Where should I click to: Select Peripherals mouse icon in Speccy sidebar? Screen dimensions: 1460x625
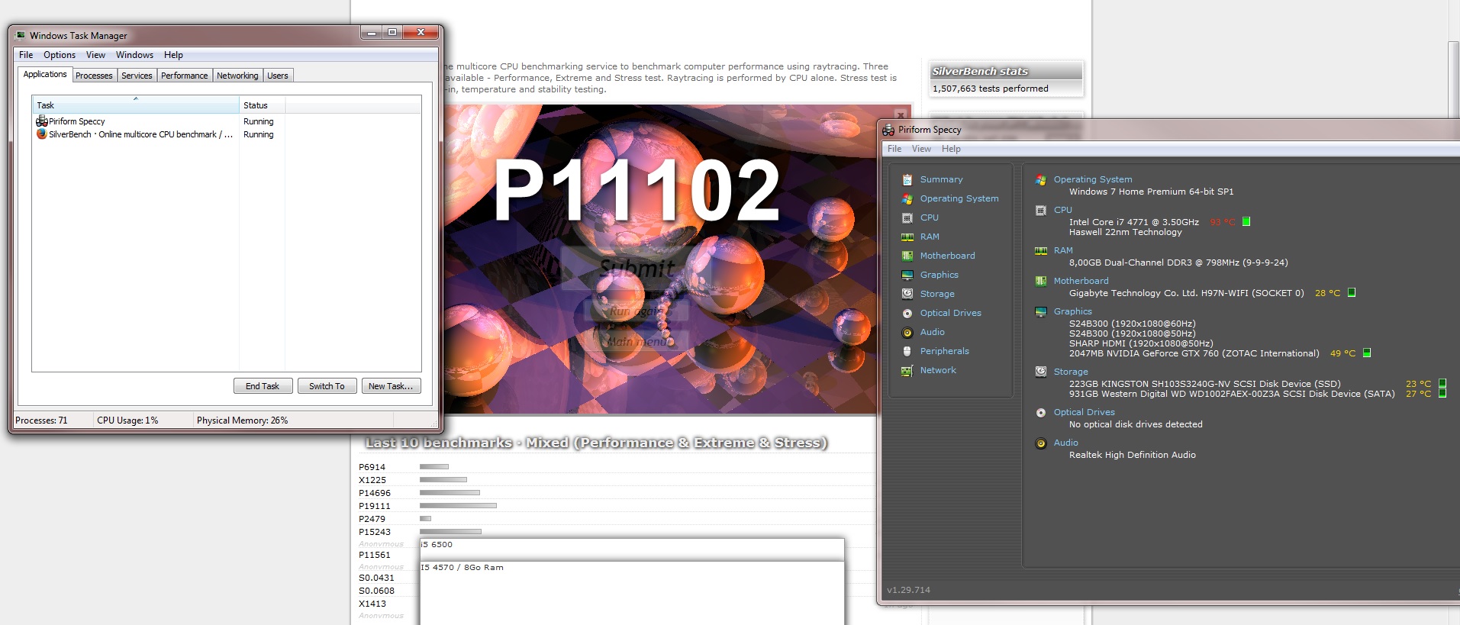[907, 351]
